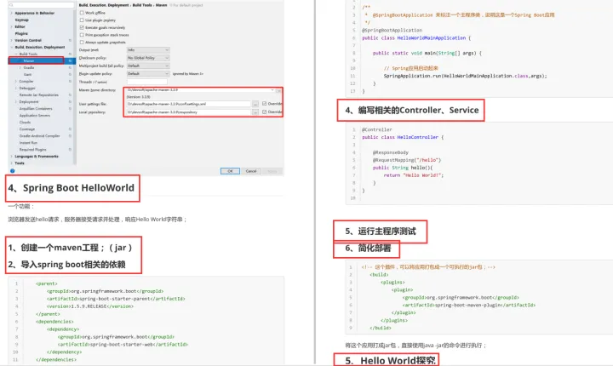Viewport: 613px width, 366px height.
Task: Click the OK button
Action: [230, 171]
